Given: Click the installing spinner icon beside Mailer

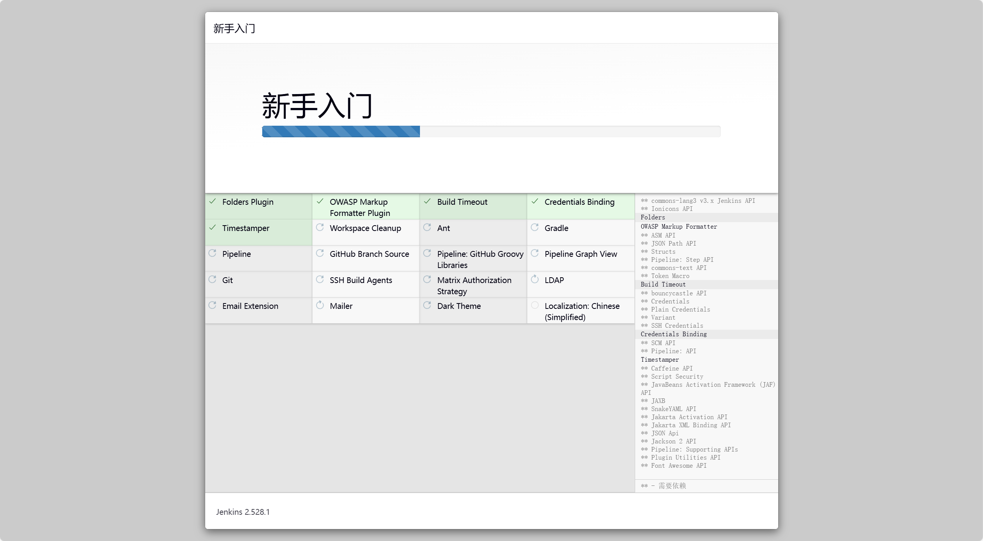Looking at the screenshot, I should pyautogui.click(x=320, y=305).
